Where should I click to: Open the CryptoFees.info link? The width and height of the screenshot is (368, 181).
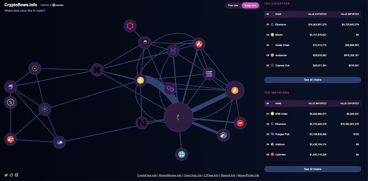147,175
